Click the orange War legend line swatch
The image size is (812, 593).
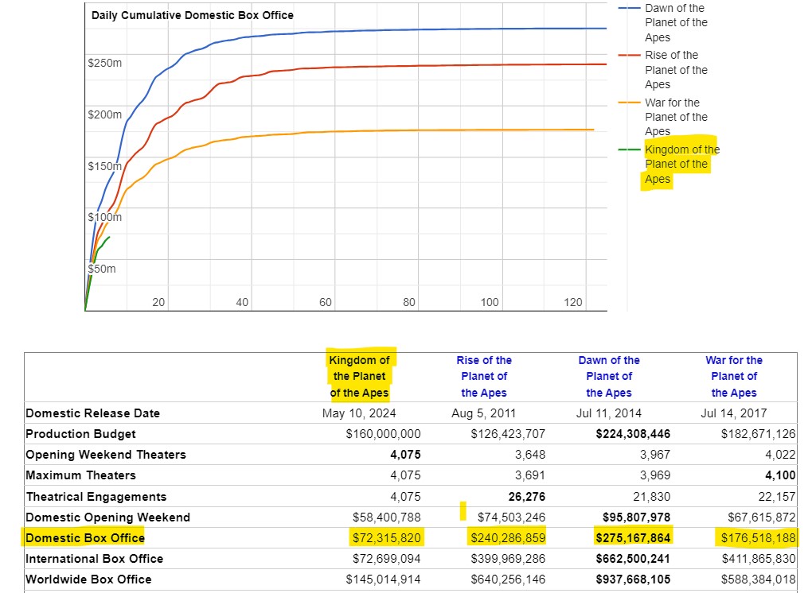pos(629,103)
